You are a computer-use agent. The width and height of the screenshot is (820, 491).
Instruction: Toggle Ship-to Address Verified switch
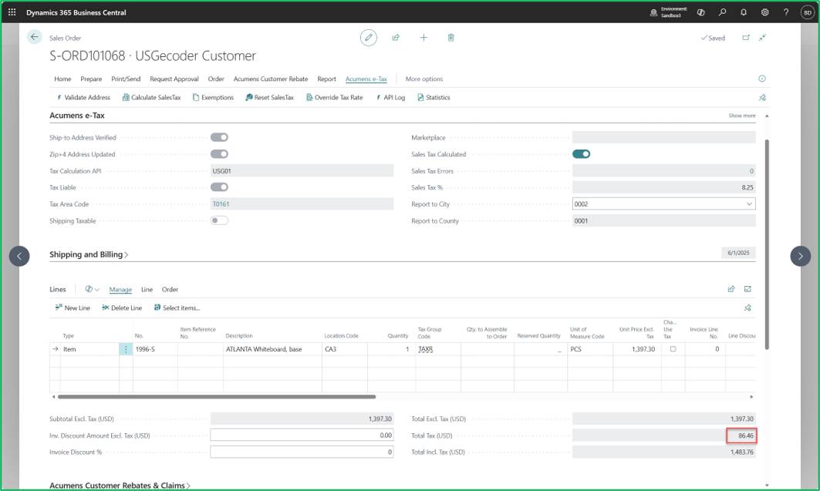click(219, 137)
